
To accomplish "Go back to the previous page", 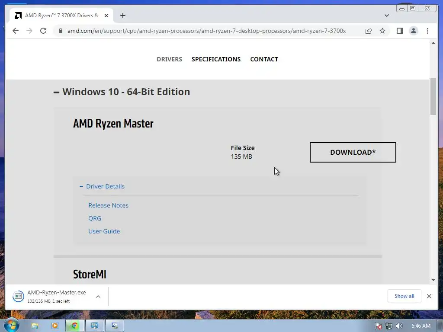I will click(x=16, y=31).
